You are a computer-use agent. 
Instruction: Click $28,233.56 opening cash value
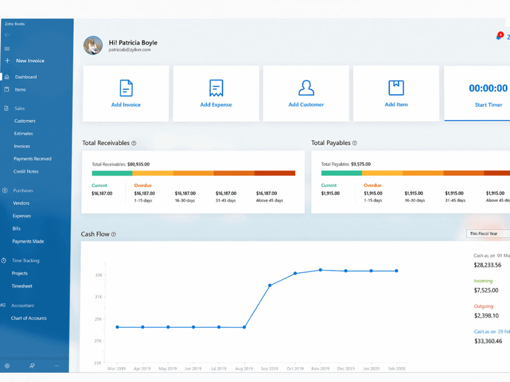point(488,265)
